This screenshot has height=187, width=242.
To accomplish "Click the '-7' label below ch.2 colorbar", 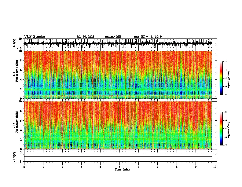I will point(226,145).
